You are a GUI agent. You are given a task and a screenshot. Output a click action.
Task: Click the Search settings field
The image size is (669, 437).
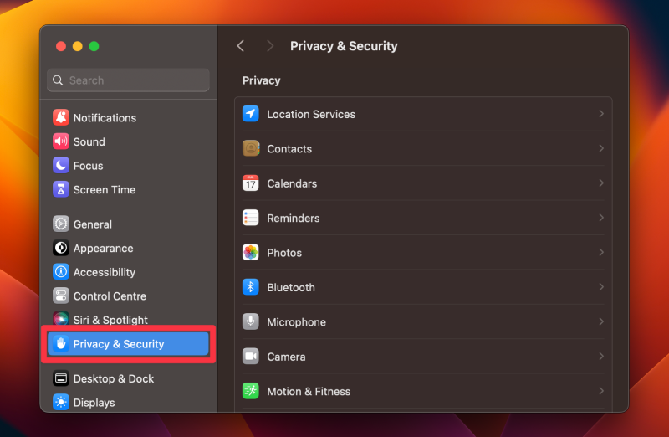tap(128, 80)
